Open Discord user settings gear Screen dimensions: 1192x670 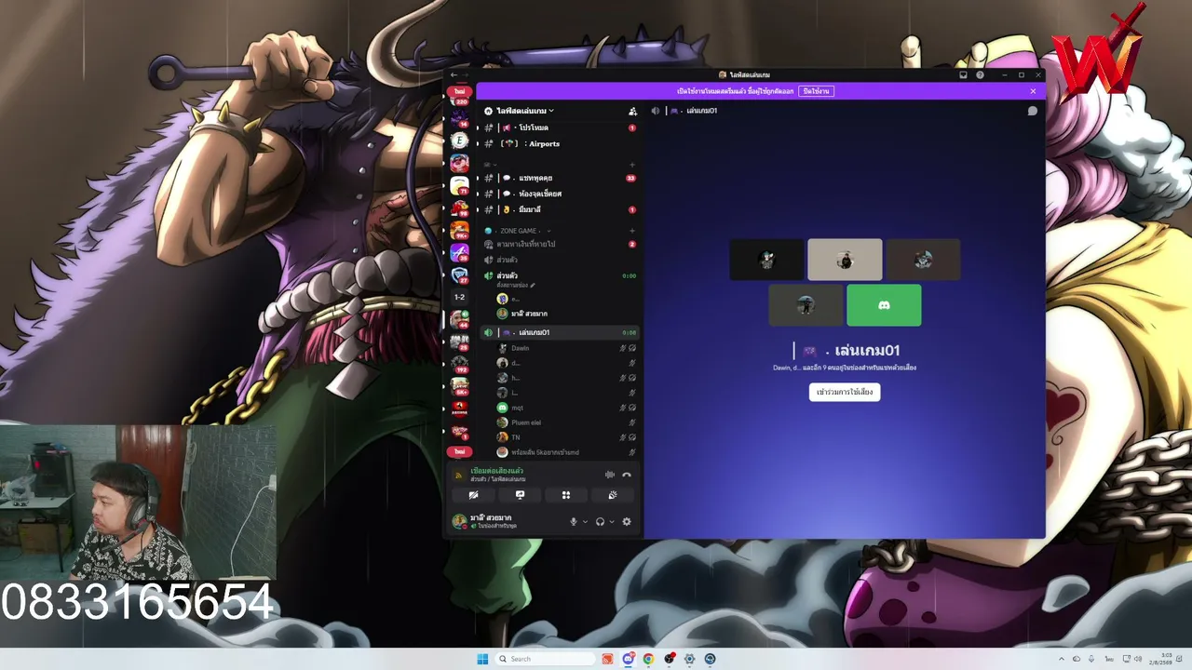click(627, 522)
